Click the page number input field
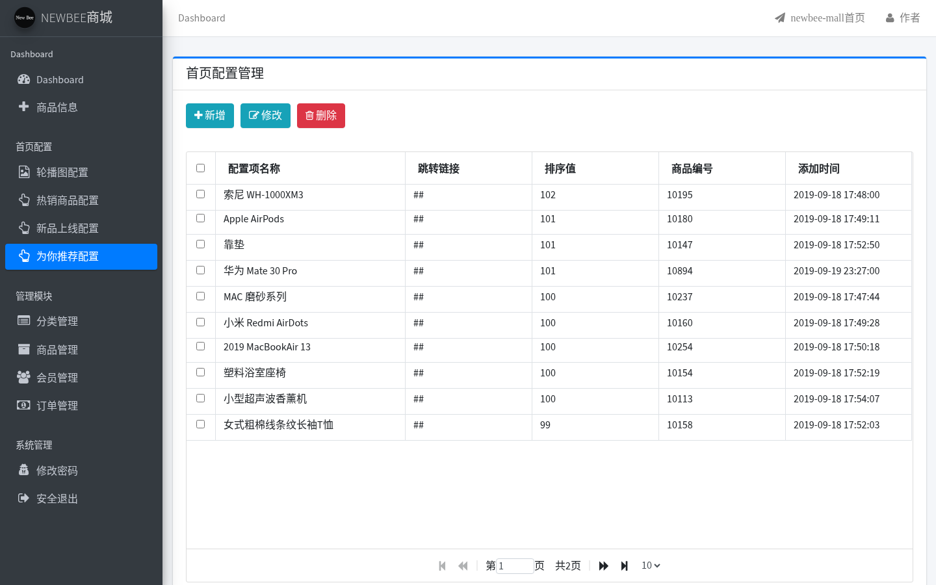Viewport: 936px width, 585px height. pyautogui.click(x=515, y=565)
